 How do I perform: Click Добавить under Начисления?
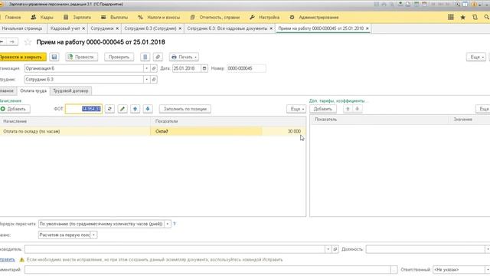point(15,109)
